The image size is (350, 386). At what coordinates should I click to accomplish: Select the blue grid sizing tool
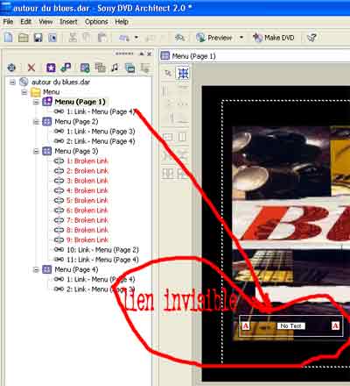pyautogui.click(x=183, y=73)
